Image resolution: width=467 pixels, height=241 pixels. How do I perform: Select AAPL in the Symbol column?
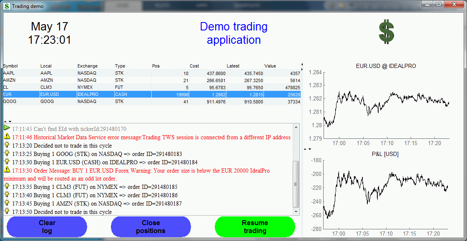pos(21,73)
